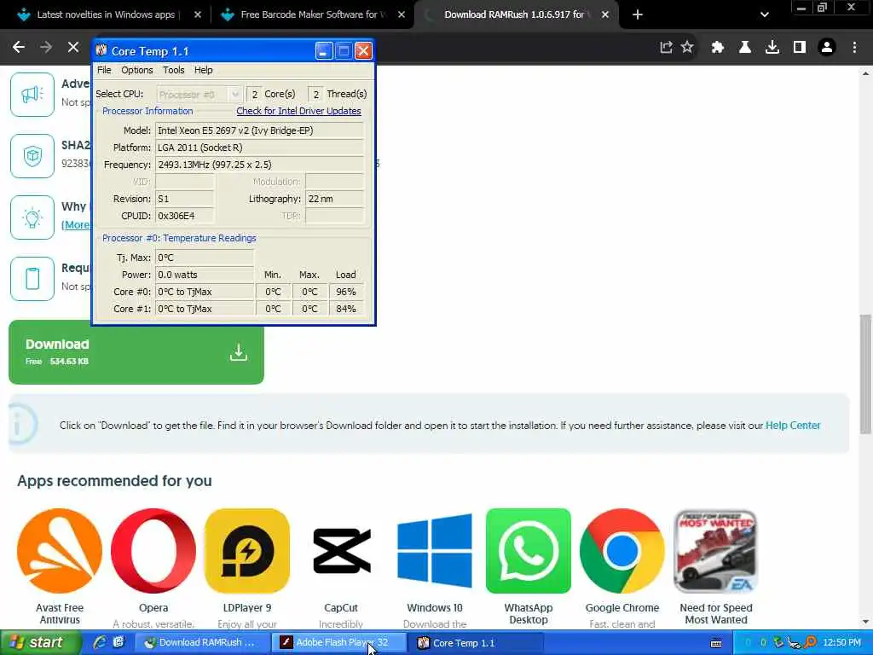Screen dimensions: 873x655
Task: Click the SHA256 shield icon
Action: coord(32,156)
